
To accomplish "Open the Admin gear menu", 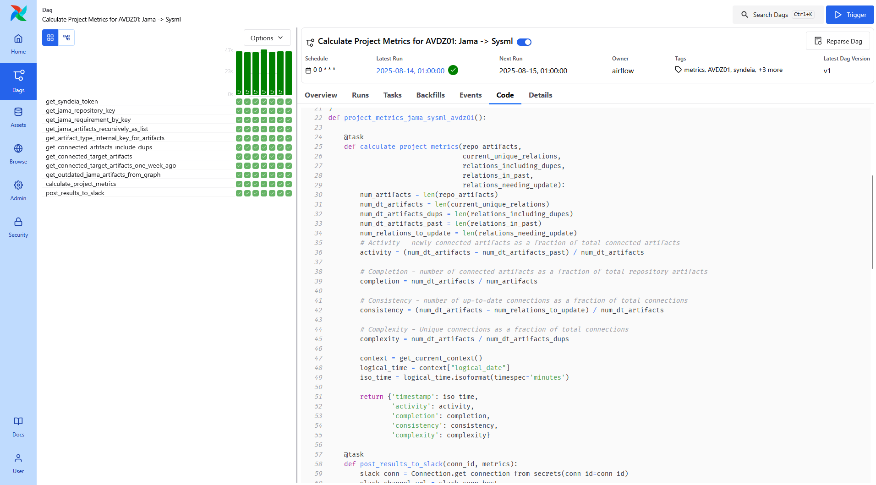I will [18, 191].
